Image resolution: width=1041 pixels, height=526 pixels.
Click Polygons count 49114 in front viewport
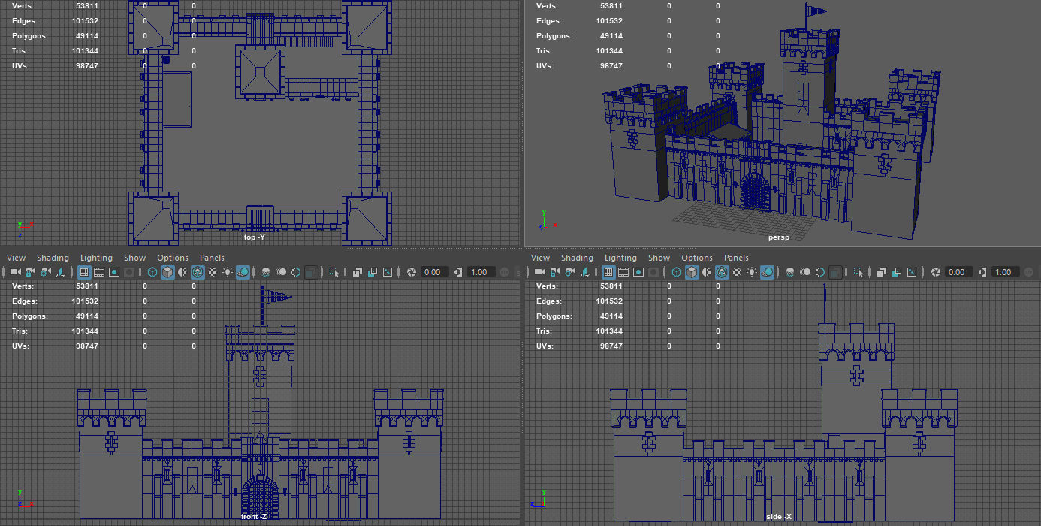[86, 316]
